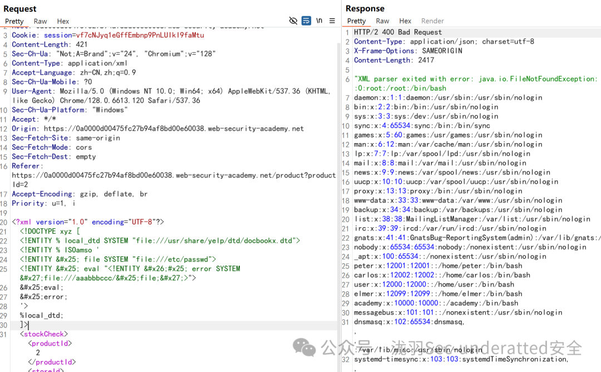Click the %local_dtd; line in payload
This screenshot has width=601, height=372.
[42, 316]
